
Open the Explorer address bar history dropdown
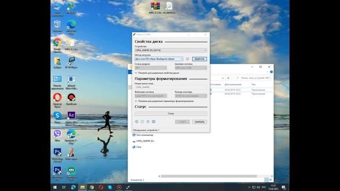tap(223, 78)
